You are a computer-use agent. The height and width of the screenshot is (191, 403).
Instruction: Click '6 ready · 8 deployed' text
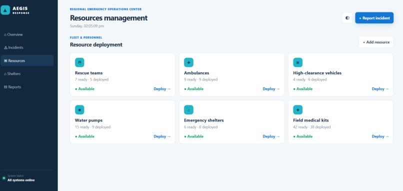point(200,127)
